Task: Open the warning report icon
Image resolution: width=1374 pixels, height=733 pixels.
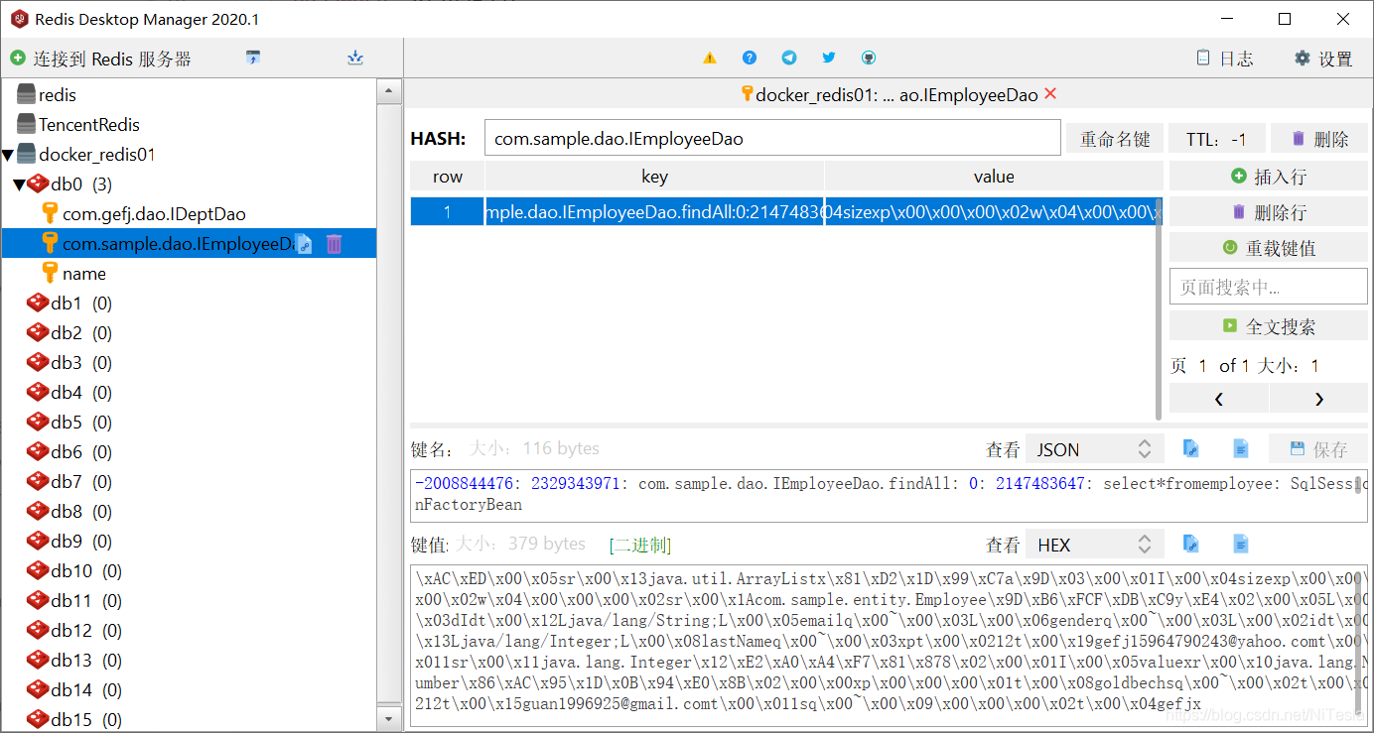Action: point(710,59)
